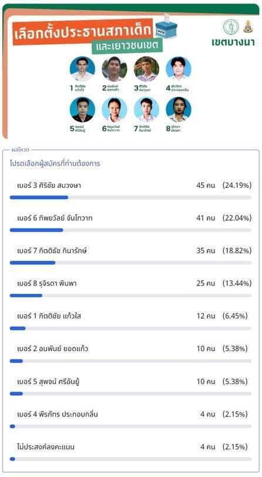The image size is (262, 477).
Task: Click the ผลโหวต section label
Action: click(x=21, y=150)
